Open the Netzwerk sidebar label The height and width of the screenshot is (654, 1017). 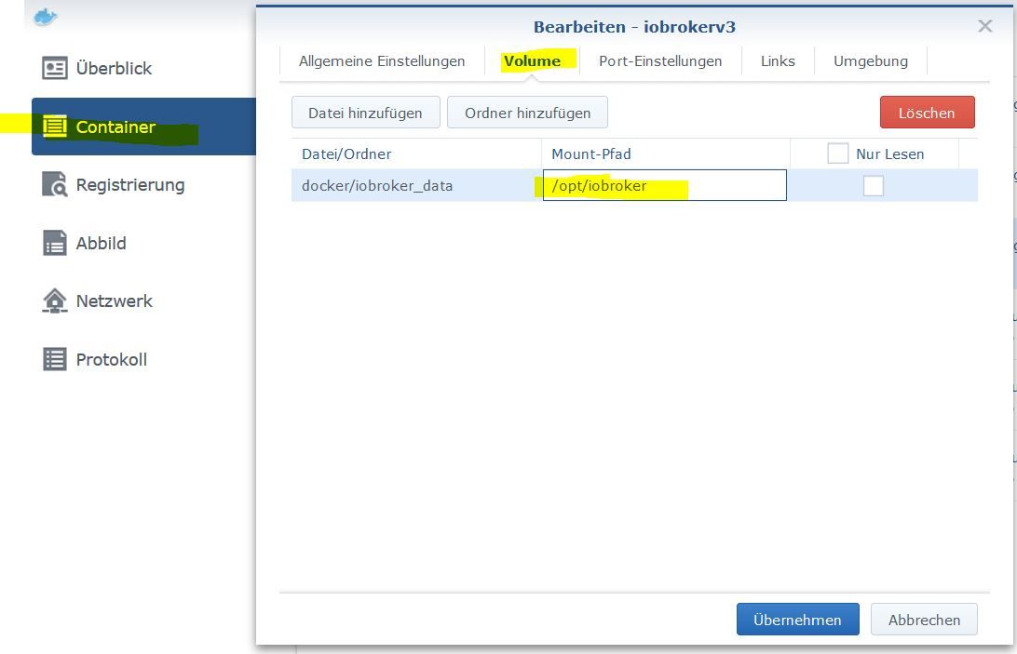(x=115, y=300)
